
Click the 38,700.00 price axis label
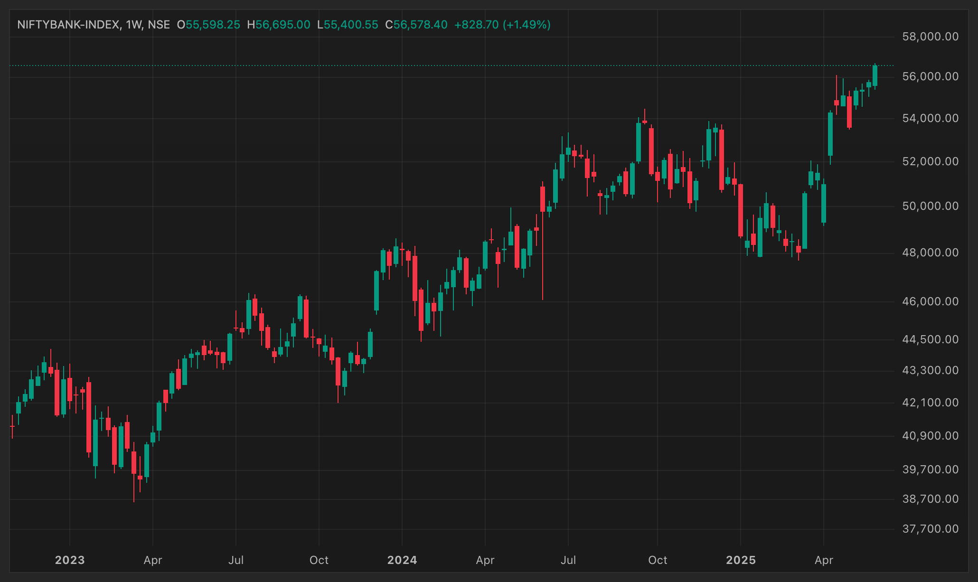point(931,499)
